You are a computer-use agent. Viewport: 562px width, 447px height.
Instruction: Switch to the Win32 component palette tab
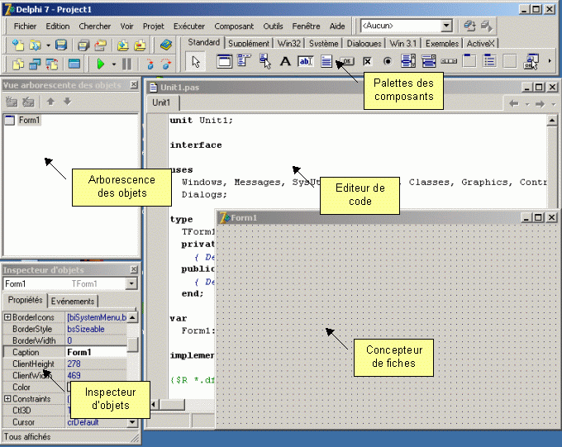coord(289,43)
